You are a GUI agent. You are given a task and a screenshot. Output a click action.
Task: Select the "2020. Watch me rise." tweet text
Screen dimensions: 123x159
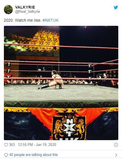click(23, 20)
